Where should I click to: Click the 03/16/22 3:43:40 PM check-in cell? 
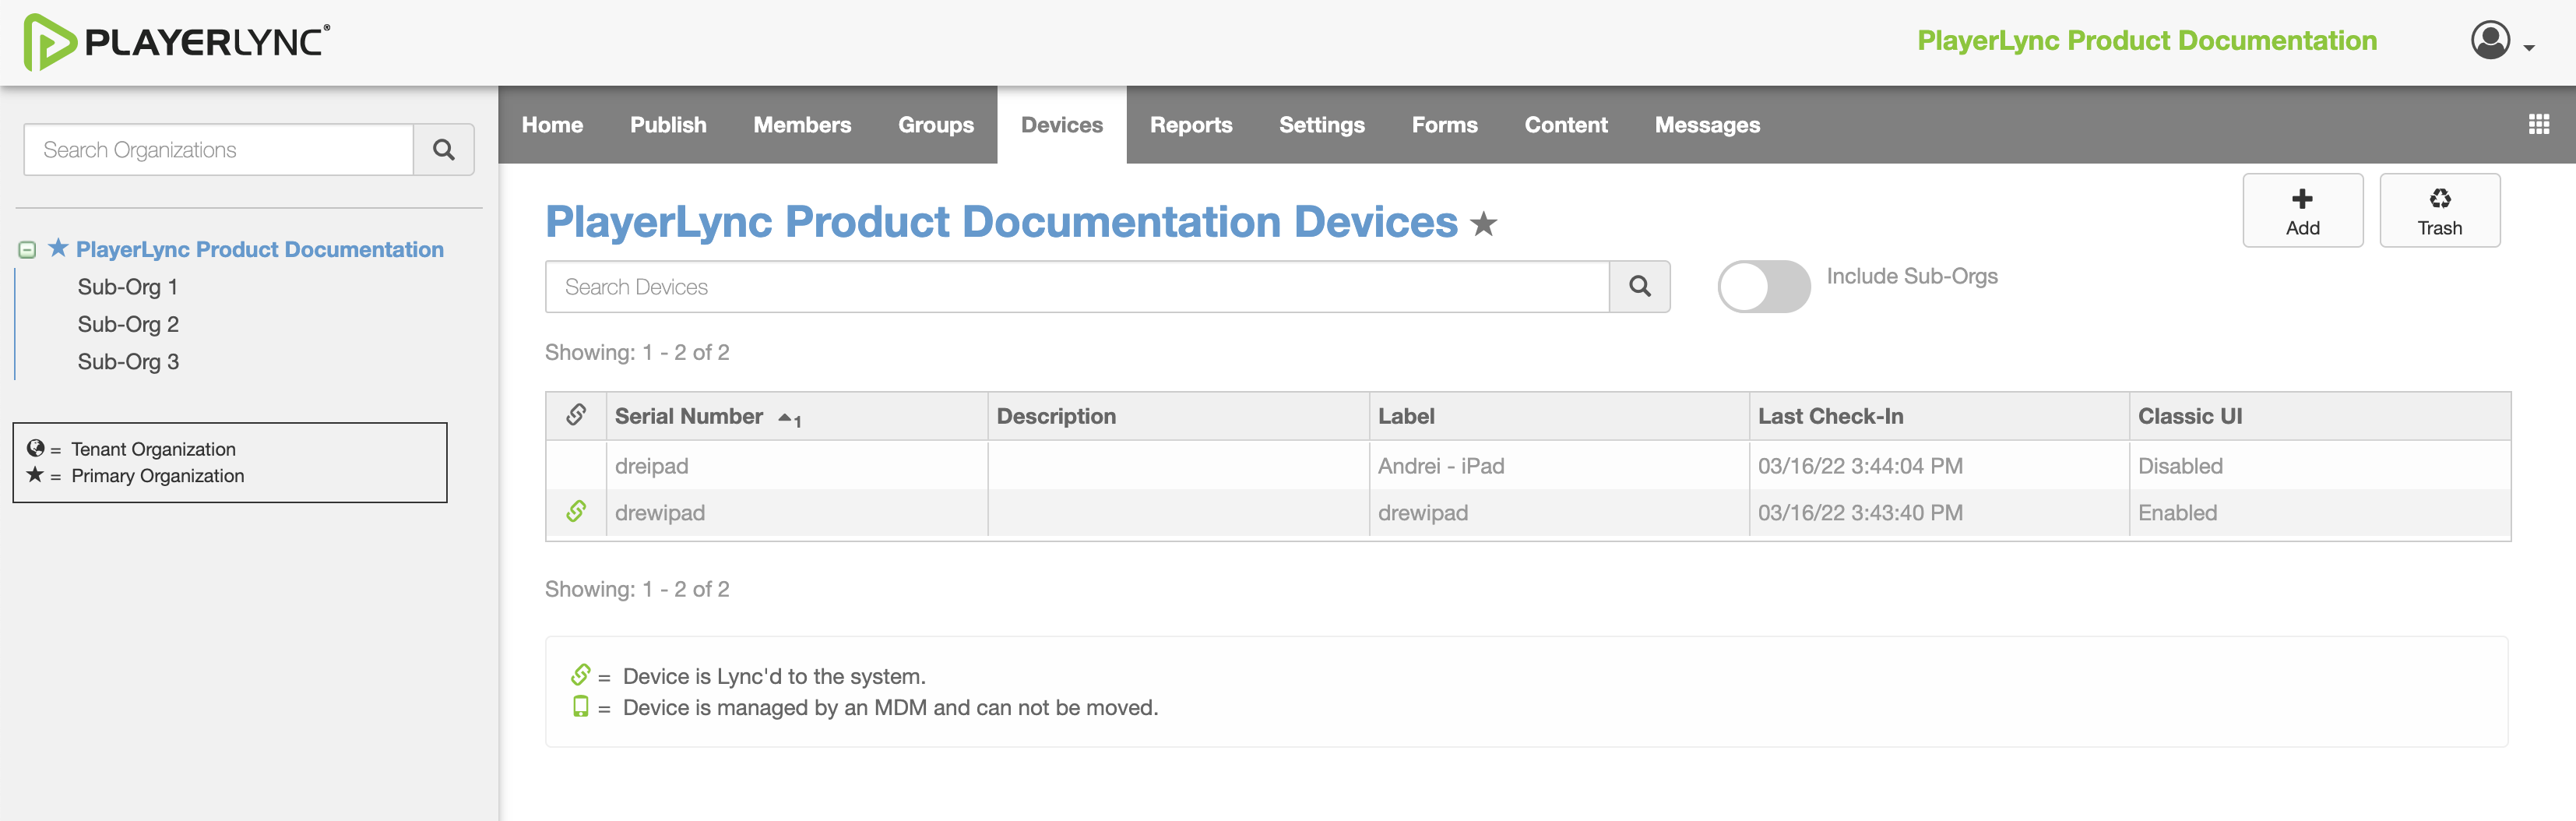tap(1939, 513)
